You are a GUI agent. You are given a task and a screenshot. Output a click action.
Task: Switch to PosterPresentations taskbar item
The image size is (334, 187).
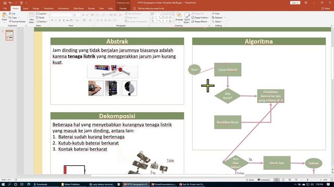tap(164, 184)
